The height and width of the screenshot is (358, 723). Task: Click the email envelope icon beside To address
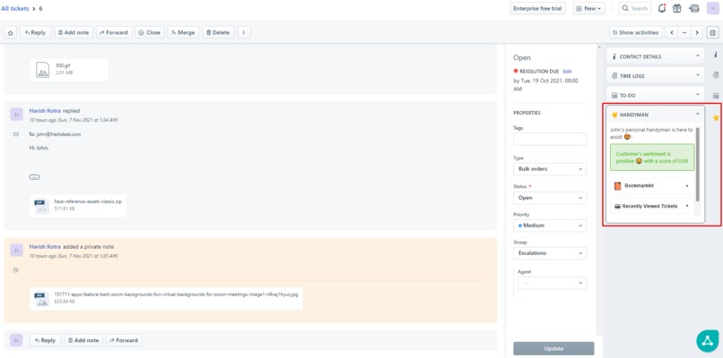click(x=16, y=134)
